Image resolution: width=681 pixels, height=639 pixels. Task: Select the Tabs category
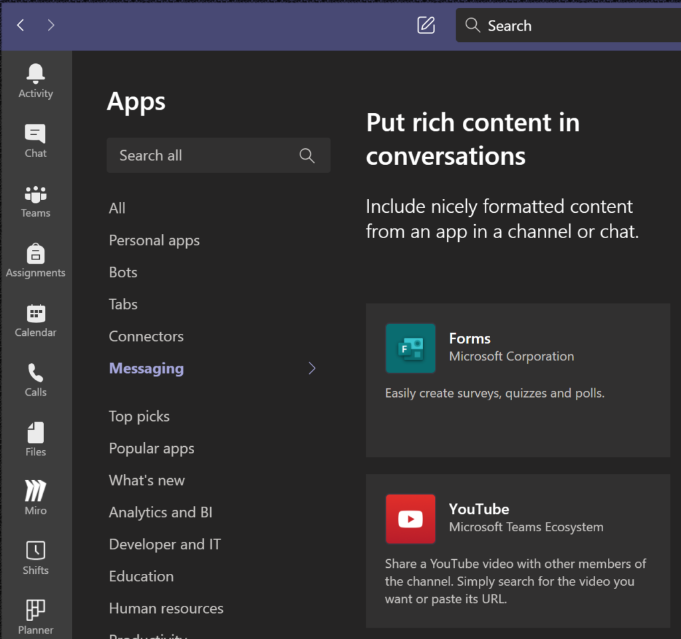point(123,305)
